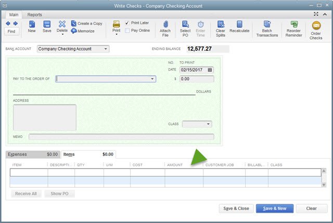Screen dimensions: 333x223
Task: Expand the Class dropdown on check
Action: [x=209, y=124]
